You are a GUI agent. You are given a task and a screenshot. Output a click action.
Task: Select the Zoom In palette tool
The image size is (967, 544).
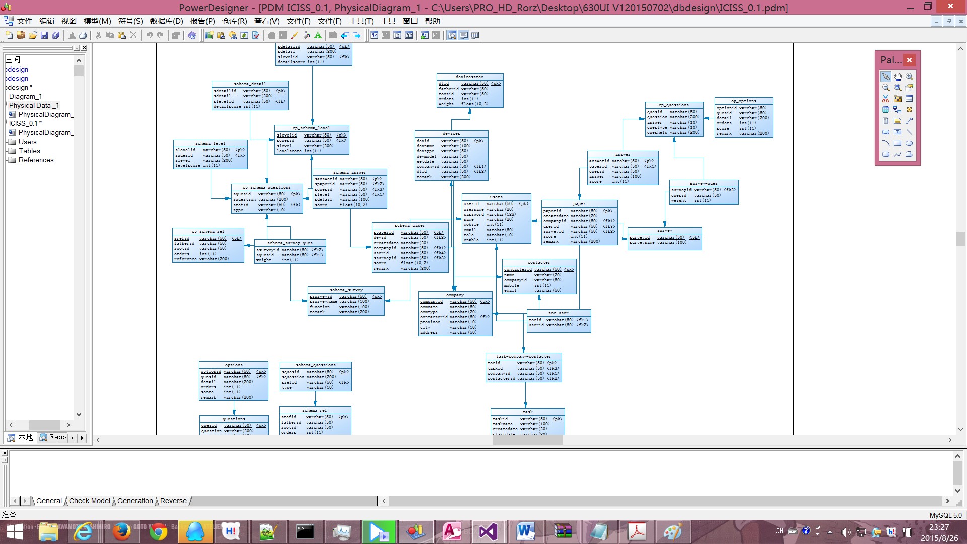click(909, 77)
